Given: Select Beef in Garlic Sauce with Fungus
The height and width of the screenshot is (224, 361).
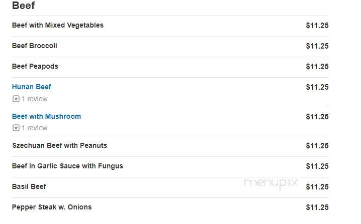Looking at the screenshot, I should pyautogui.click(x=67, y=166).
